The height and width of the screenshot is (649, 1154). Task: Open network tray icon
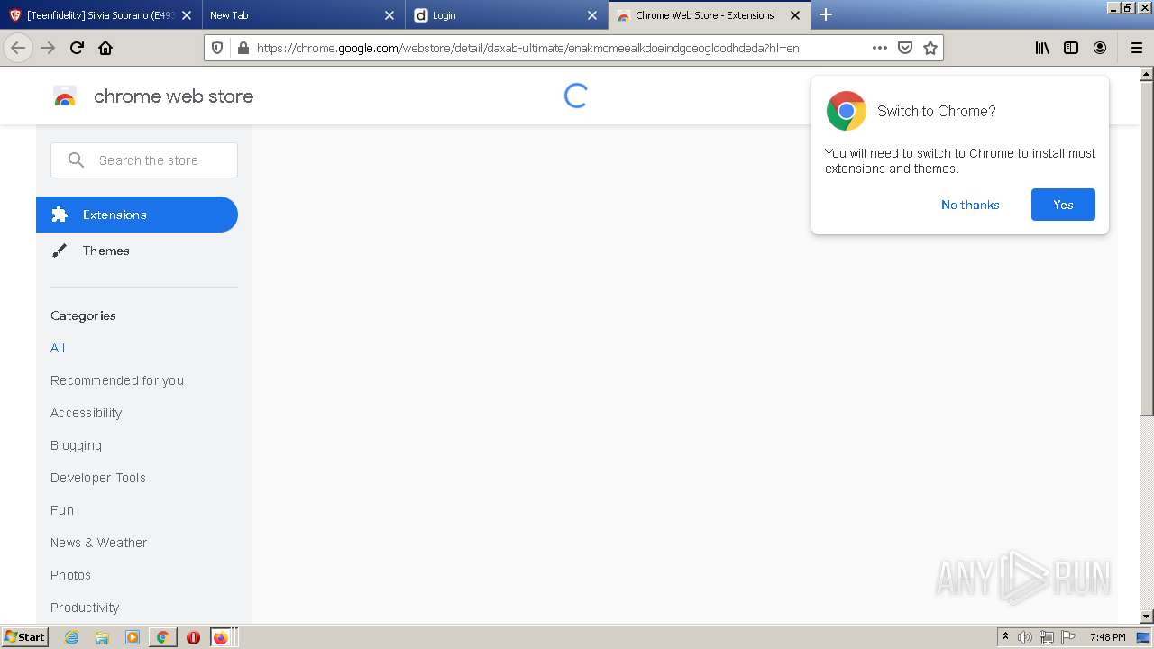click(1047, 637)
